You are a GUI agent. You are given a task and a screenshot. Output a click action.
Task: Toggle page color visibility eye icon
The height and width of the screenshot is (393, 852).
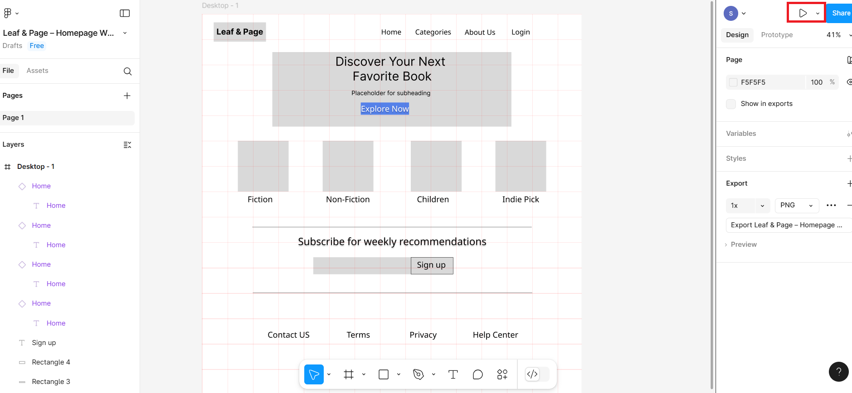click(x=849, y=82)
